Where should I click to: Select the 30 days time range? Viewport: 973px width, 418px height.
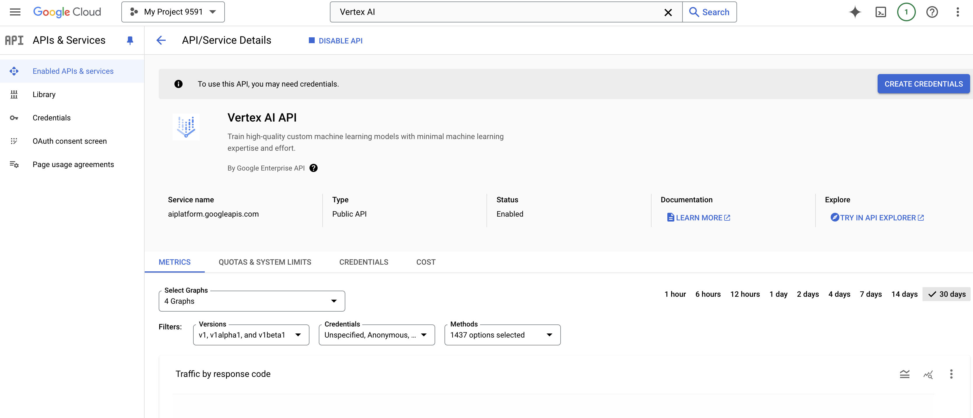(946, 294)
